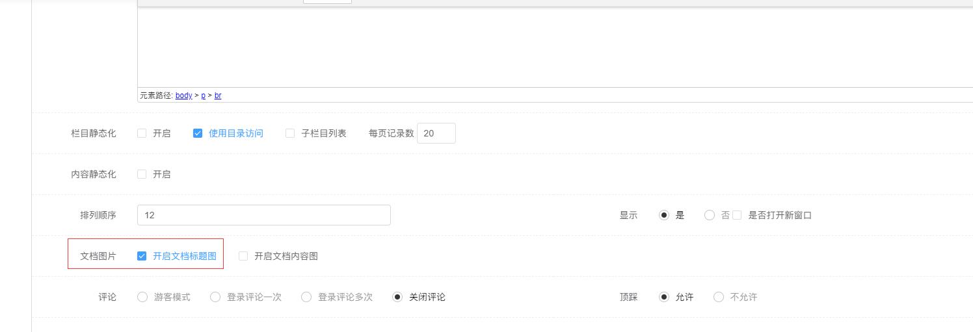Viewport: 973px width, 332px height.
Task: Select 显示 是 radio button
Action: pyautogui.click(x=664, y=215)
